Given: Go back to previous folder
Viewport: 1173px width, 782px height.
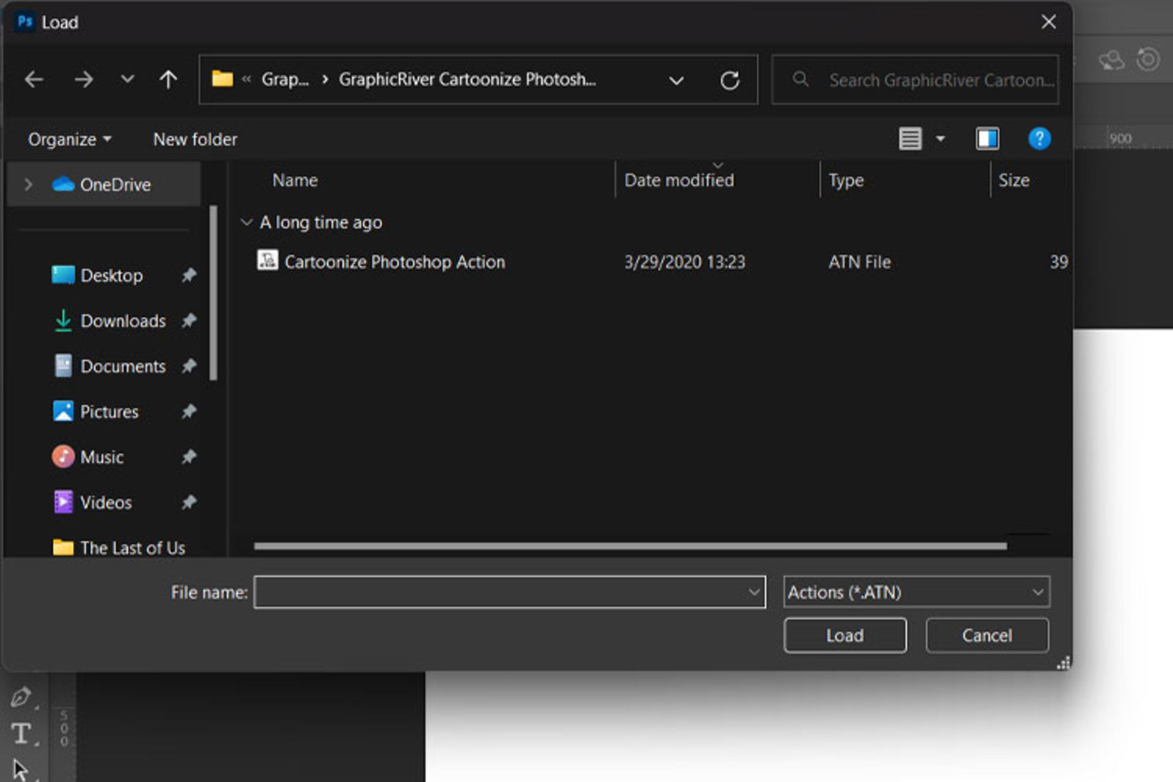Looking at the screenshot, I should 34,79.
